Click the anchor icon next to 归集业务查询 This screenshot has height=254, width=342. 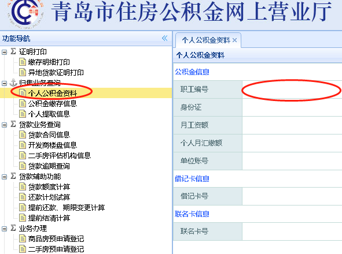tap(13, 83)
